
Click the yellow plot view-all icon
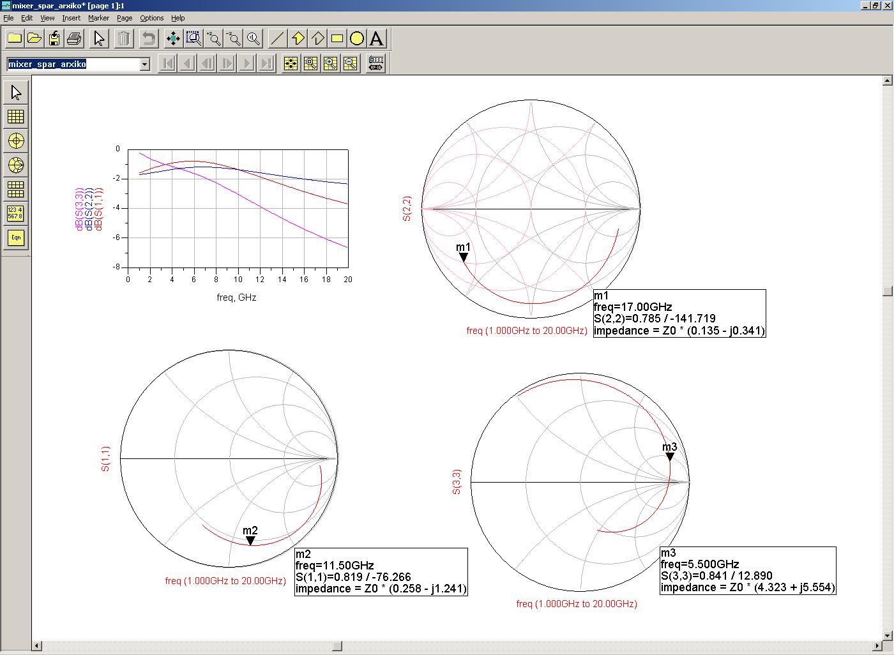(x=291, y=63)
